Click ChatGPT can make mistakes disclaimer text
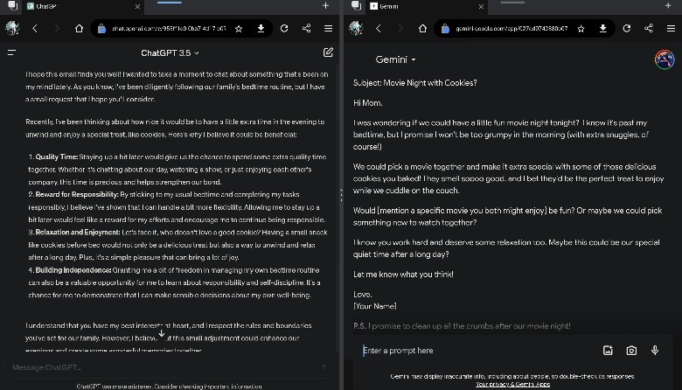Viewport: 682px width, 390px height. (170, 387)
